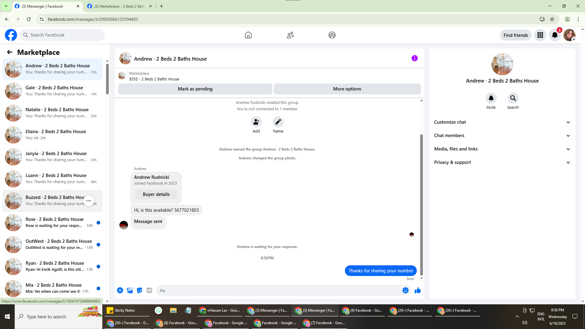Open the Facebook menu grid icon
Image resolution: width=585 pixels, height=329 pixels.
point(540,35)
